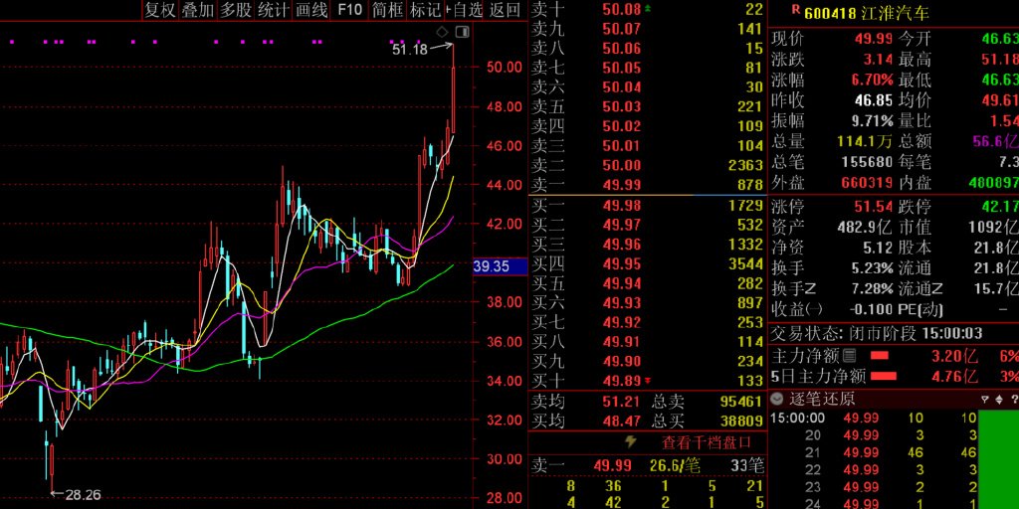The height and width of the screenshot is (509, 1019).
Task: Toggle the 简框 simple frame view
Action: (x=388, y=10)
